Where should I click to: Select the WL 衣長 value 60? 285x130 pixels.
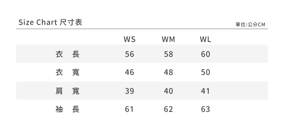[x=205, y=54]
